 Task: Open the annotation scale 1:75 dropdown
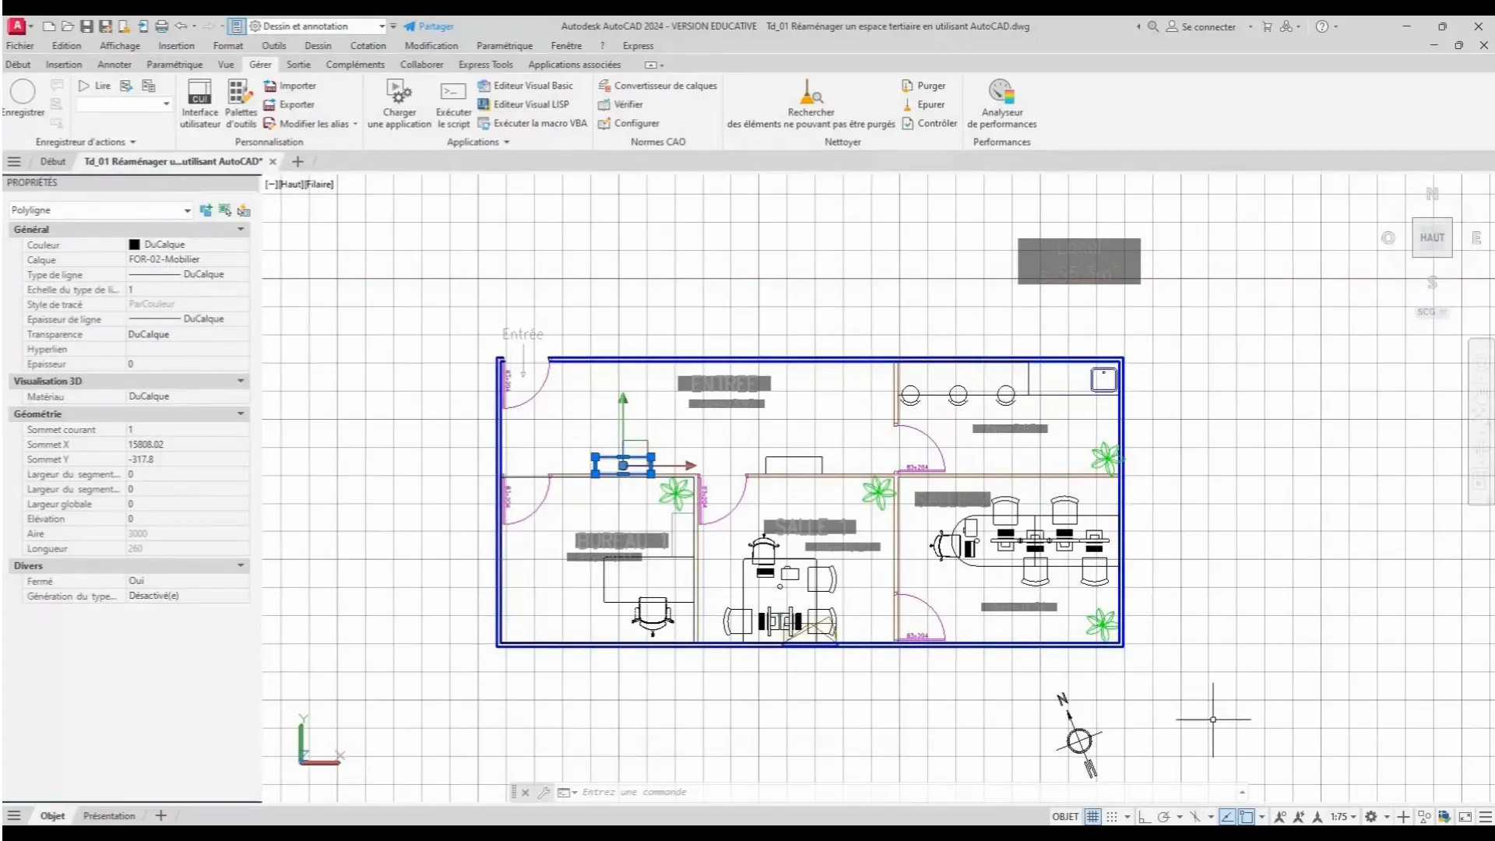[1343, 817]
